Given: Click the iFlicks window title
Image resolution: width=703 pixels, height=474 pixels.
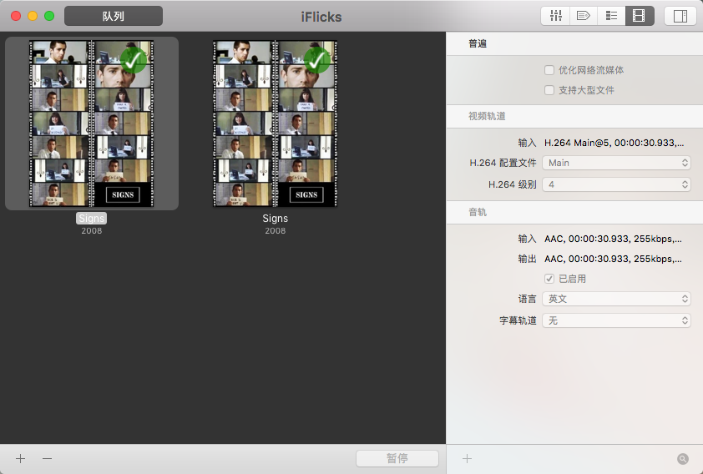Looking at the screenshot, I should click(321, 17).
